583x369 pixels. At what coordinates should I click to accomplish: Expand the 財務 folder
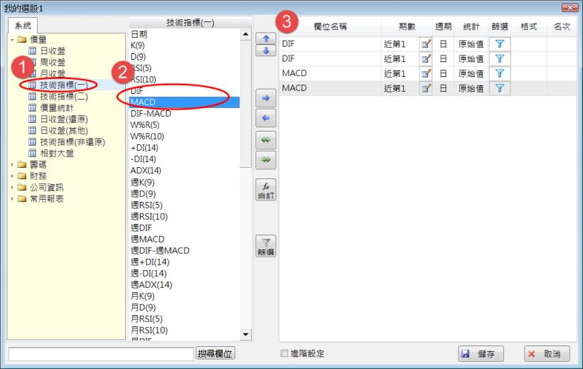(x=14, y=176)
